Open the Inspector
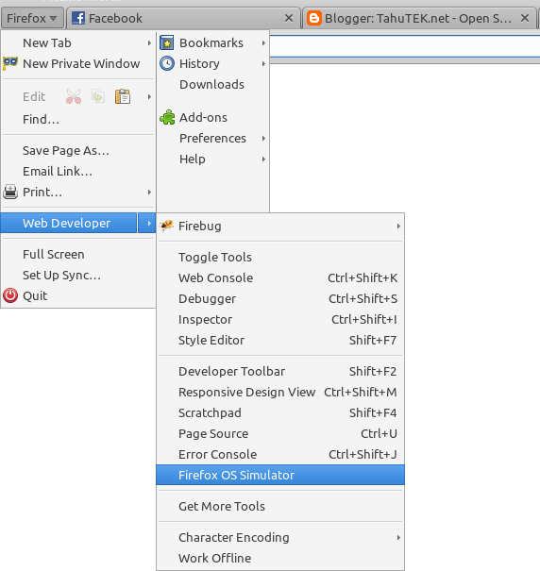Image resolution: width=540 pixels, height=571 pixels. click(x=280, y=319)
